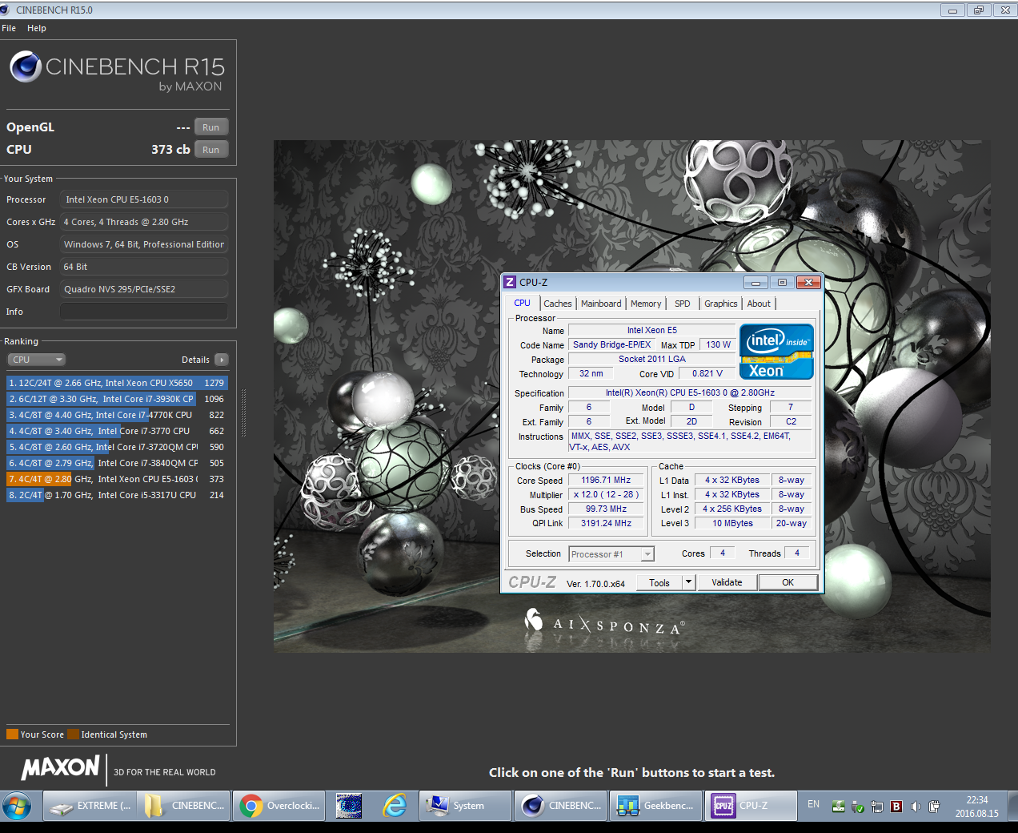Click the MAXON logo at bottom

[x=61, y=769]
